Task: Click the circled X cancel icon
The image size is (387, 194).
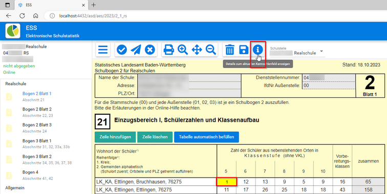Action: pos(150,50)
